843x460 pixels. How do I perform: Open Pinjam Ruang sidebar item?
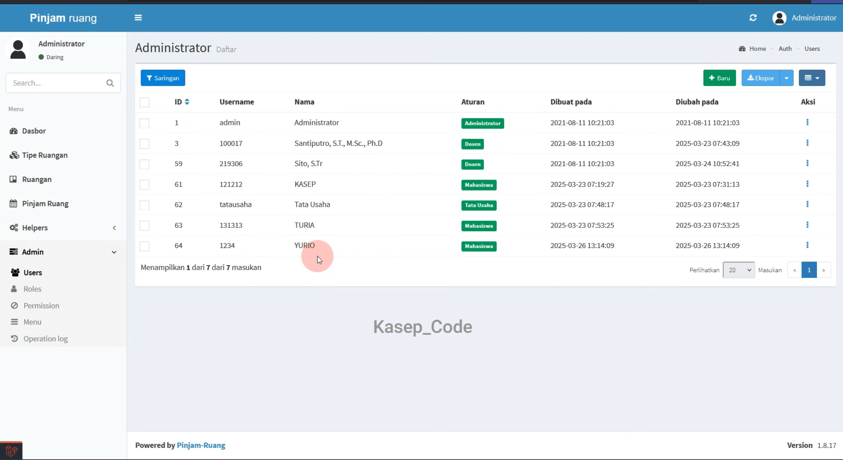coord(63,203)
